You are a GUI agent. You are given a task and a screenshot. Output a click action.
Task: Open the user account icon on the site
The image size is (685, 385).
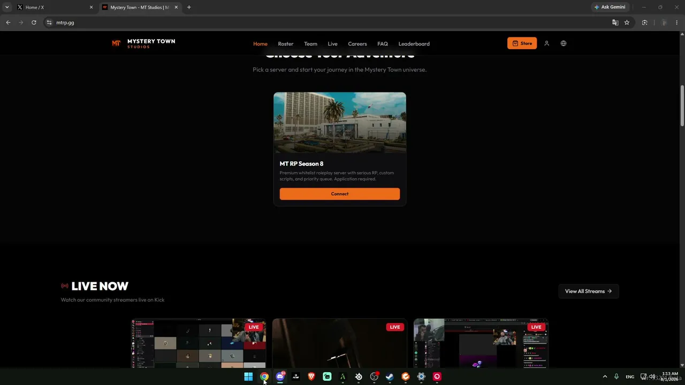coord(546,43)
